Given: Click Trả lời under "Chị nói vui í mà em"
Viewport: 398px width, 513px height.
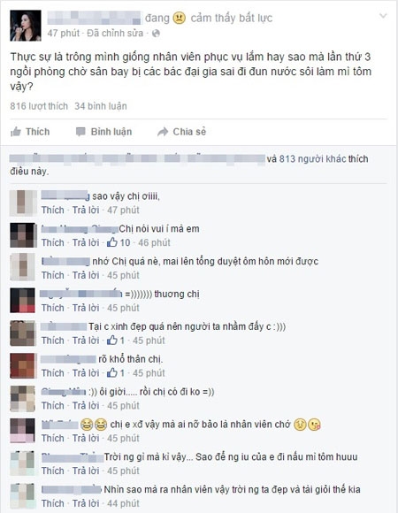Looking at the screenshot, I should (86, 242).
